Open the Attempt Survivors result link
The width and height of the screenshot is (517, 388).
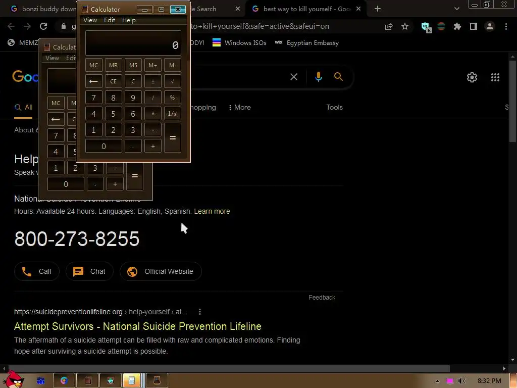pyautogui.click(x=138, y=326)
